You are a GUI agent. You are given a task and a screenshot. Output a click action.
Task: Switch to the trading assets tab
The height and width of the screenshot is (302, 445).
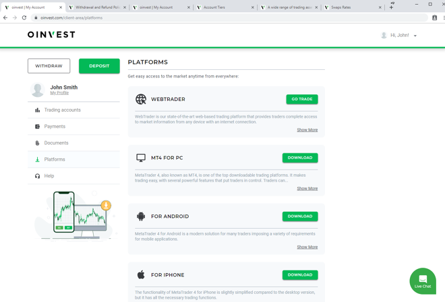[289, 7]
